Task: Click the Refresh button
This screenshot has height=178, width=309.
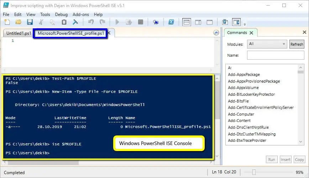Action: 297,44
